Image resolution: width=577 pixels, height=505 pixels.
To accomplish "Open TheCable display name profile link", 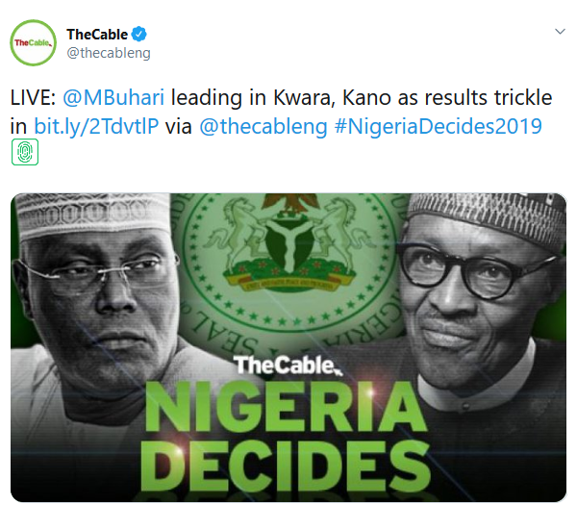I will tap(96, 35).
